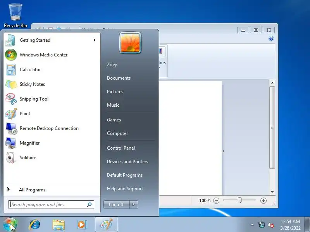Open Control Panel
This screenshot has height=232, width=310.
(x=121, y=148)
